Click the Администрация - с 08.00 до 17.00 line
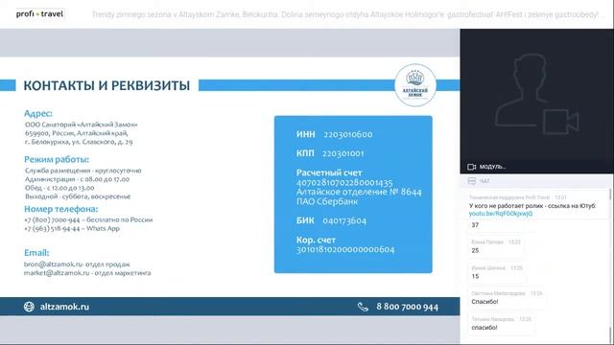 click(x=77, y=179)
